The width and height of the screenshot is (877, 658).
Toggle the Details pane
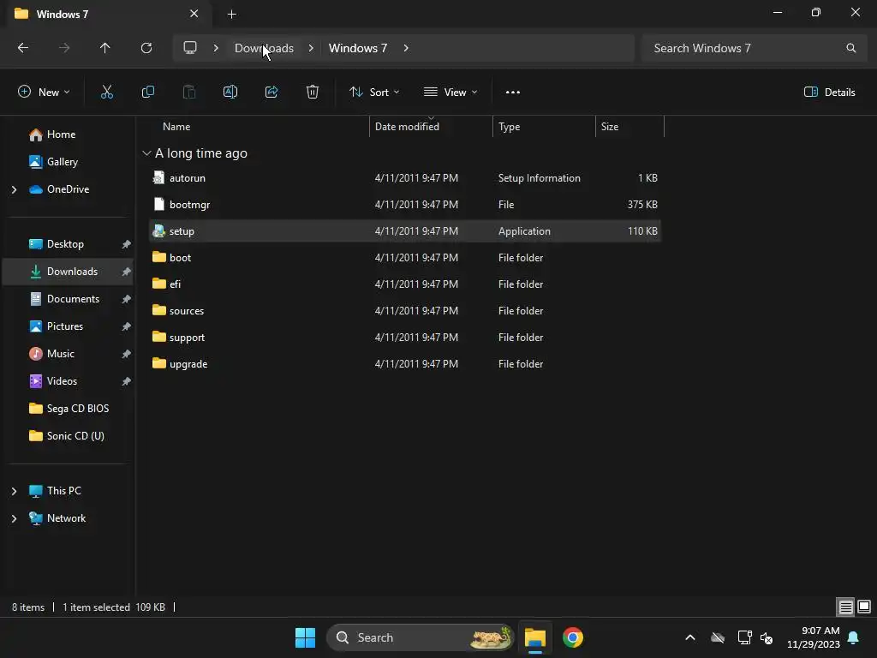[829, 93]
